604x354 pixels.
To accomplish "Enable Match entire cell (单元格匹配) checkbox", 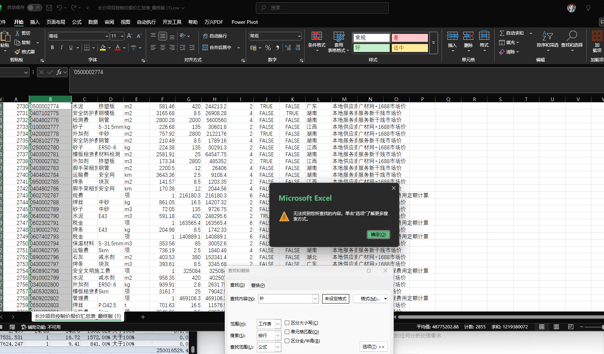I will [287, 332].
